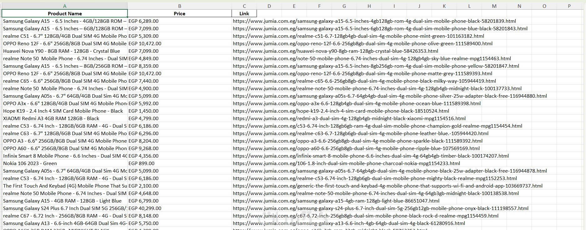
Task: Click the "Hope K19" product name cell
Action: click(x=65, y=111)
